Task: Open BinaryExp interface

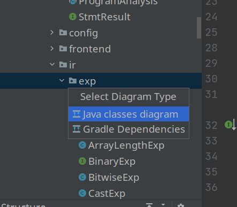Action: pos(112,162)
